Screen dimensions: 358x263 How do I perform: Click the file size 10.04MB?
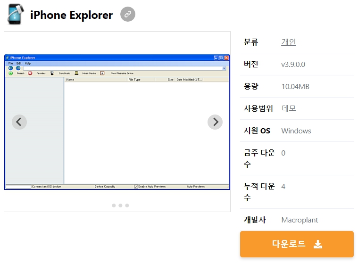click(295, 86)
